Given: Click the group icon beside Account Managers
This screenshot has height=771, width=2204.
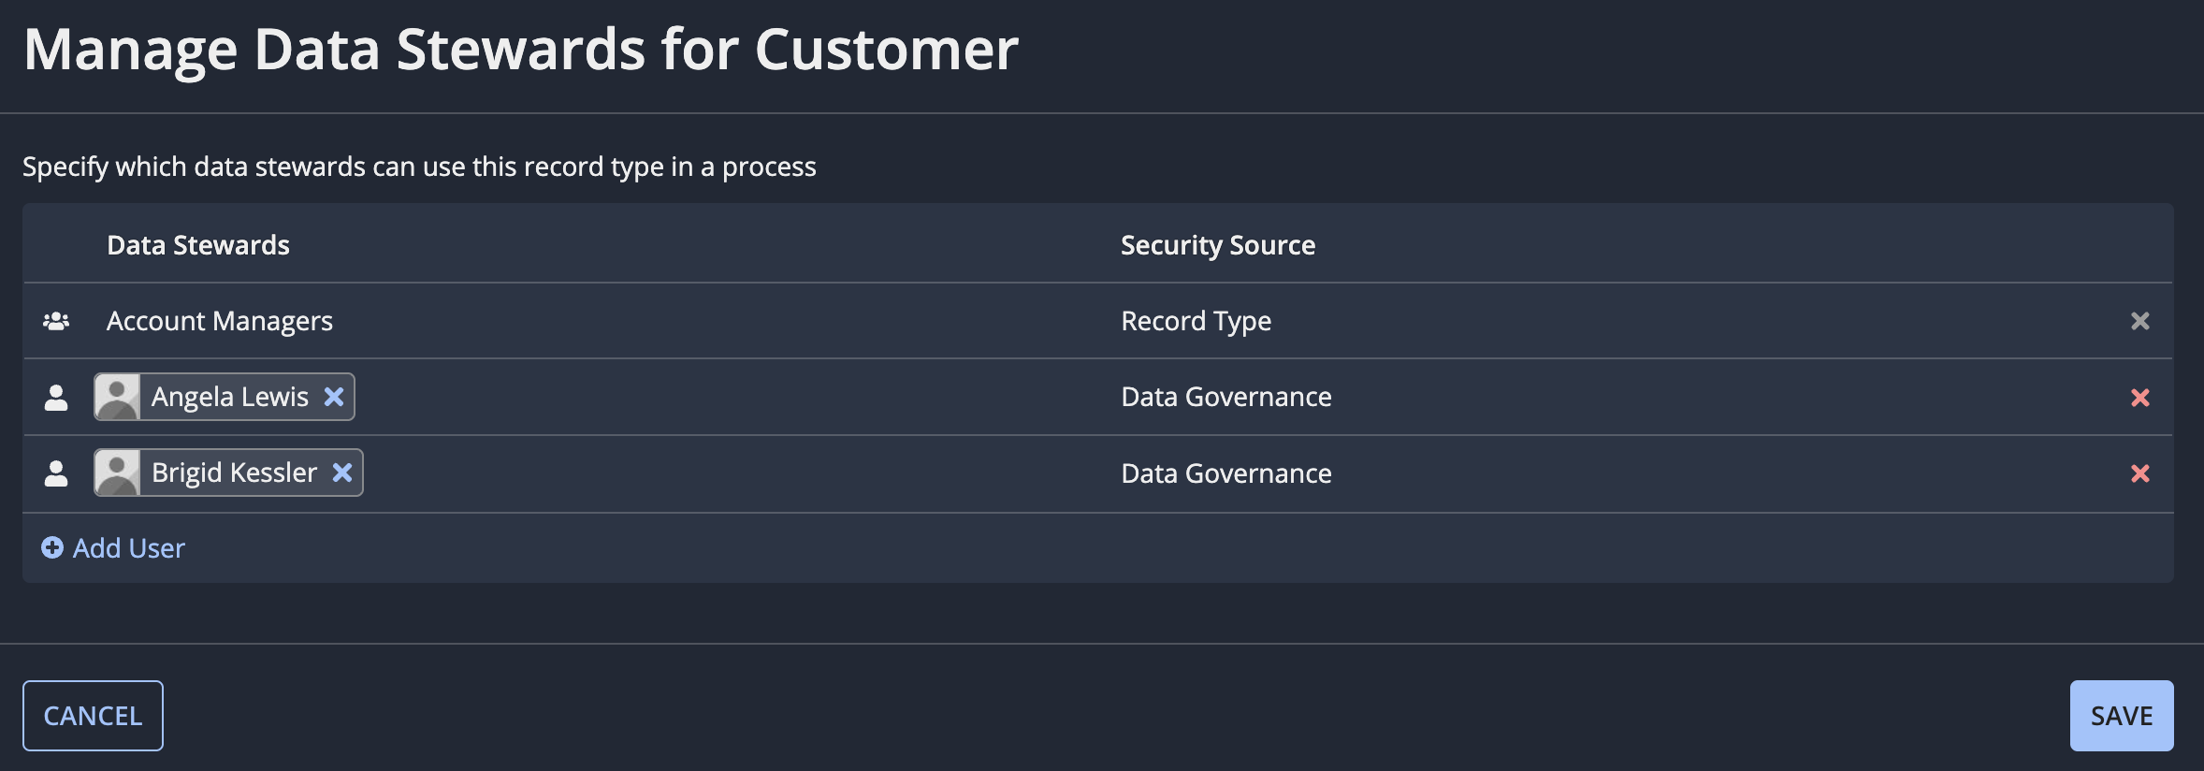Looking at the screenshot, I should [x=56, y=321].
